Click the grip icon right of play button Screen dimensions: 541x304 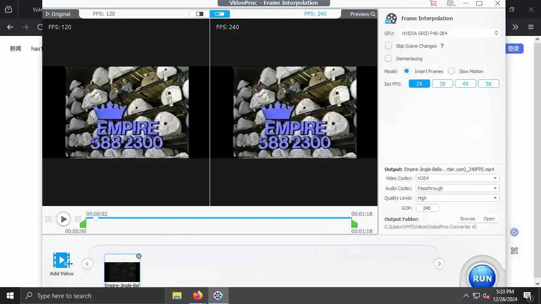[x=78, y=219]
